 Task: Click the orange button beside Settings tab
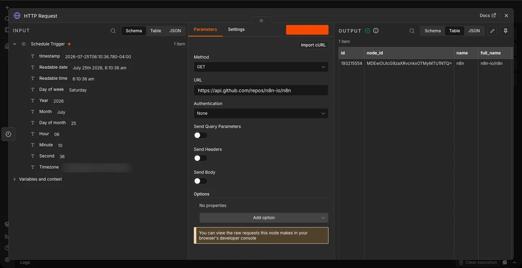[307, 29]
